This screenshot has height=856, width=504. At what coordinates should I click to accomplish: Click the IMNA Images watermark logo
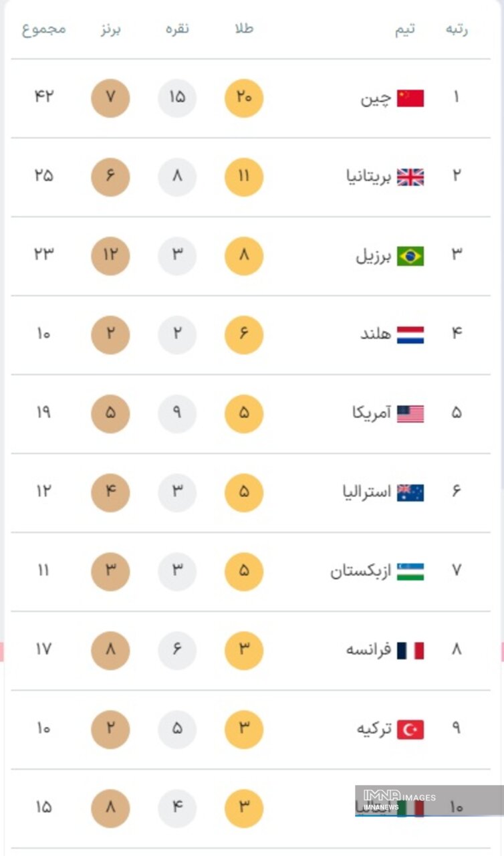(x=398, y=799)
